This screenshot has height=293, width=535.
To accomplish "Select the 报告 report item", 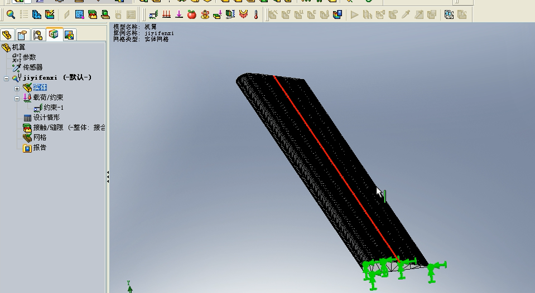I will click(x=35, y=148).
